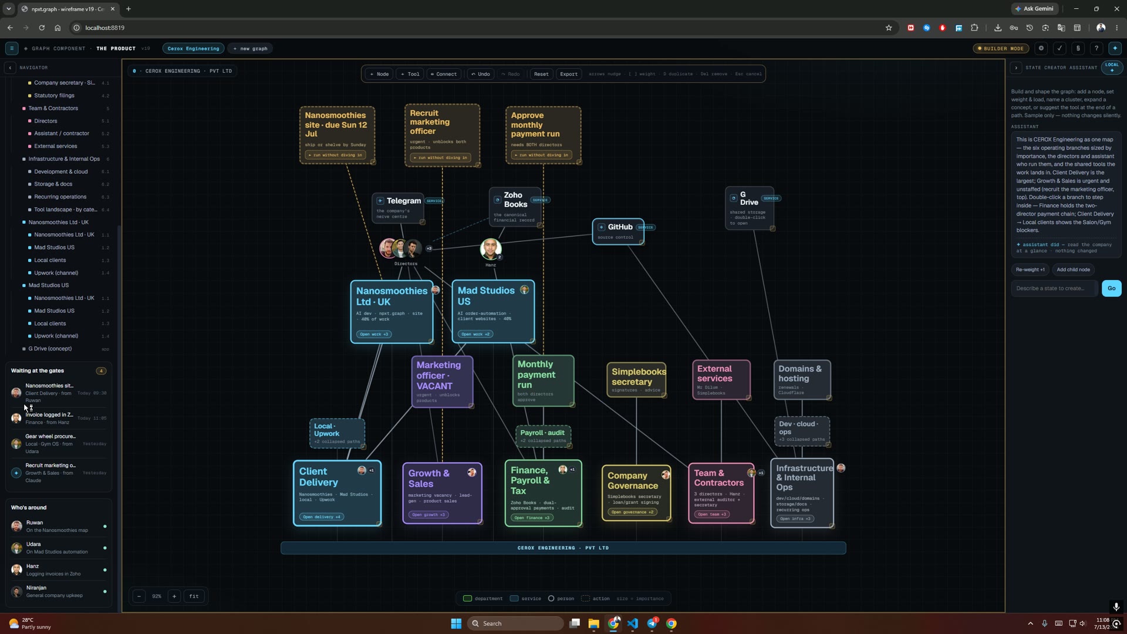Viewport: 1127px width, 634px height.
Task: Click the avatar on the Company Governance card
Action: (666, 474)
